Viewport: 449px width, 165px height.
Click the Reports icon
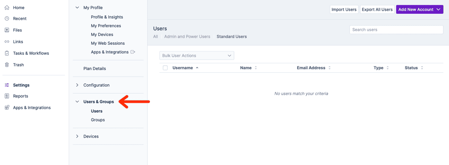7,96
